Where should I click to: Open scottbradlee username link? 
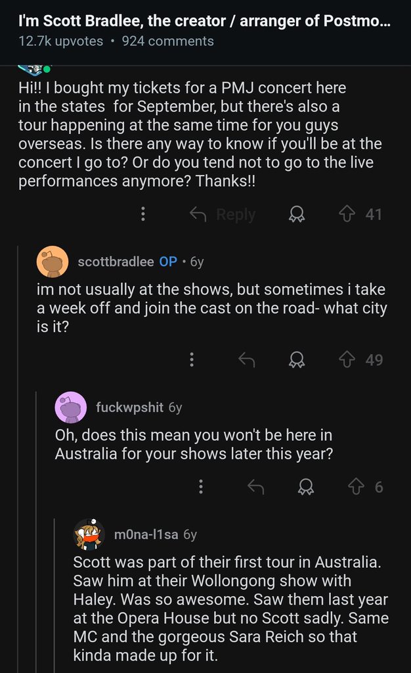pos(116,262)
